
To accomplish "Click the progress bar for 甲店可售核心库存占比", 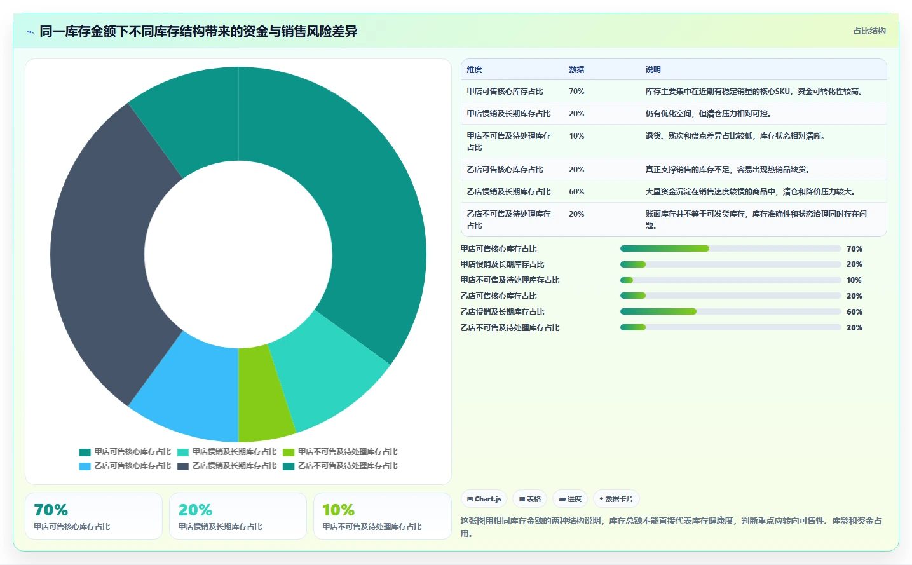I will [731, 248].
